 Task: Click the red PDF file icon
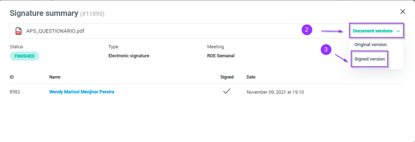(x=18, y=31)
